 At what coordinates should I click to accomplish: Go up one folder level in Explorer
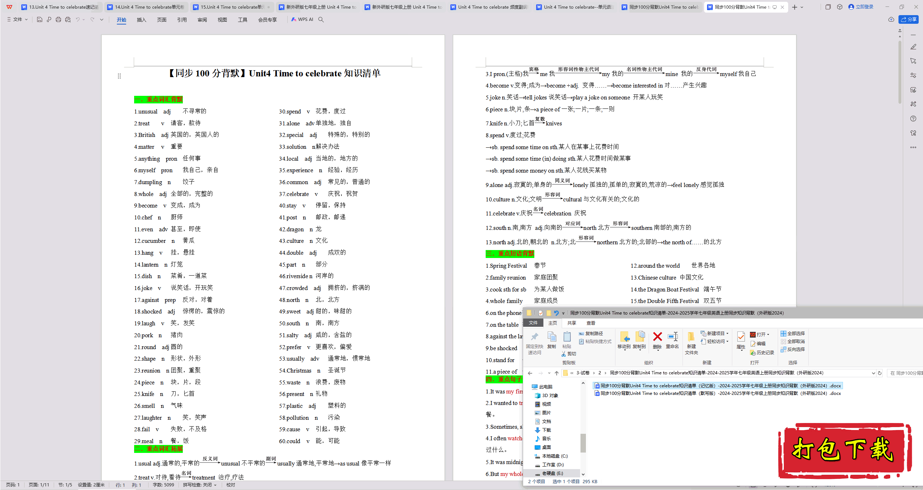pos(557,373)
